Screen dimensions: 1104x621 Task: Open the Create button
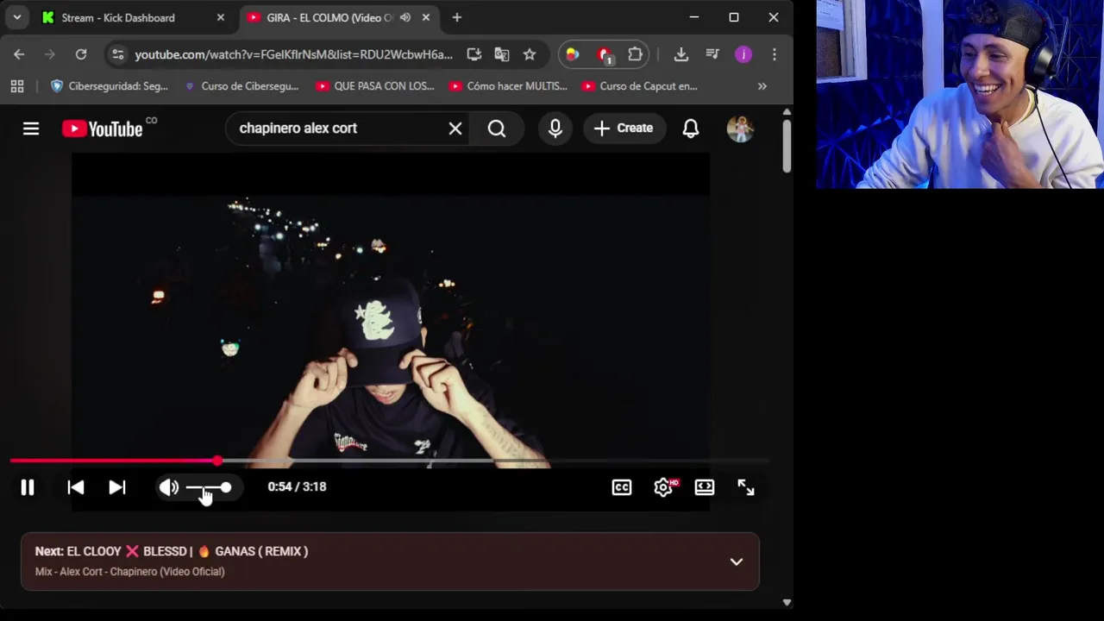(x=624, y=129)
